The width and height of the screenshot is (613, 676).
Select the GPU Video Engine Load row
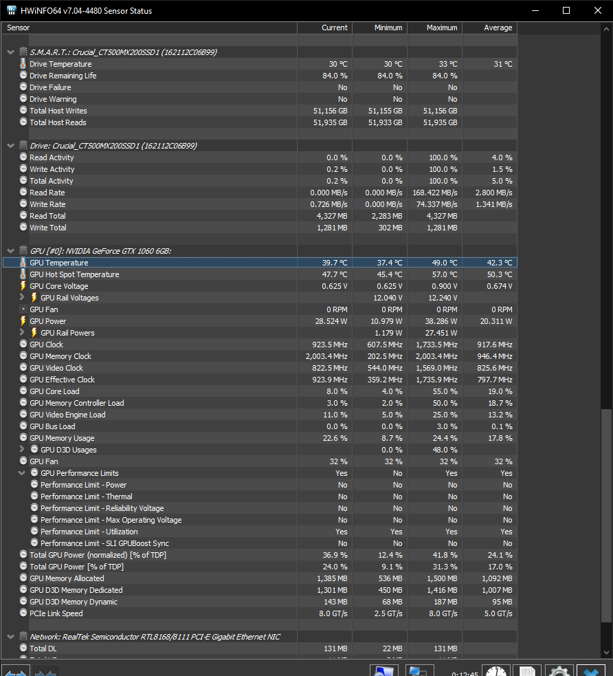tap(260, 414)
